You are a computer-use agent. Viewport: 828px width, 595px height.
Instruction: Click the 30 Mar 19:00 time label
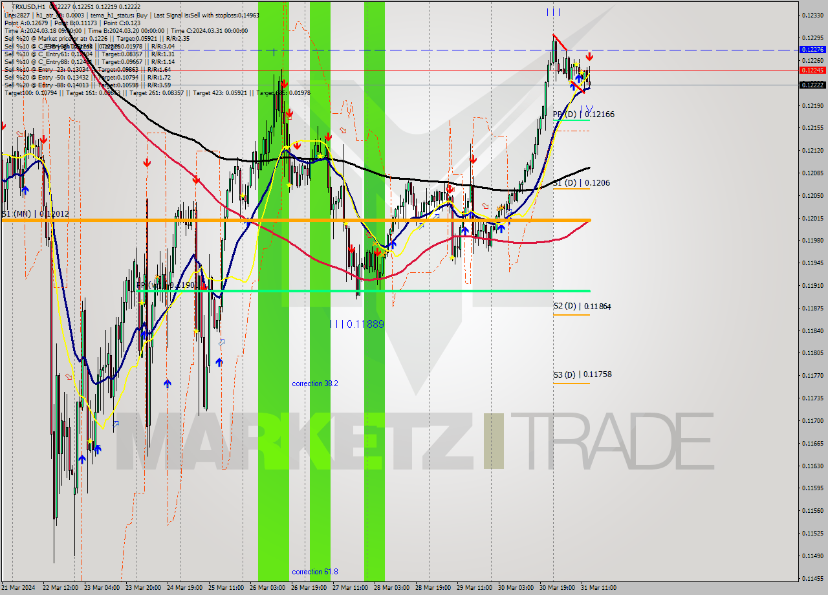[557, 588]
